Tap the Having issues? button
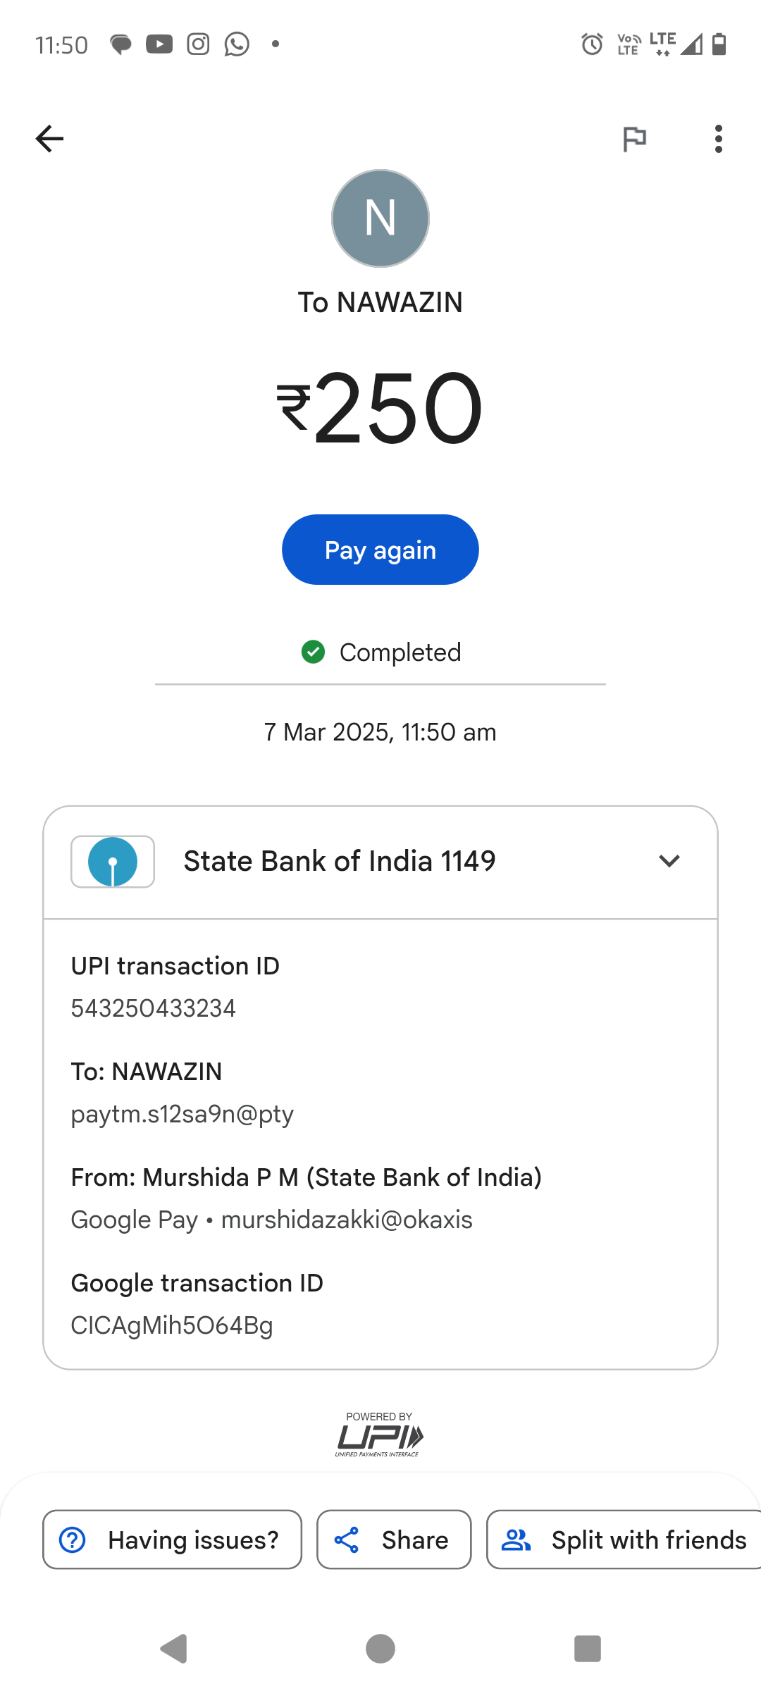761x1691 pixels. point(173,1540)
